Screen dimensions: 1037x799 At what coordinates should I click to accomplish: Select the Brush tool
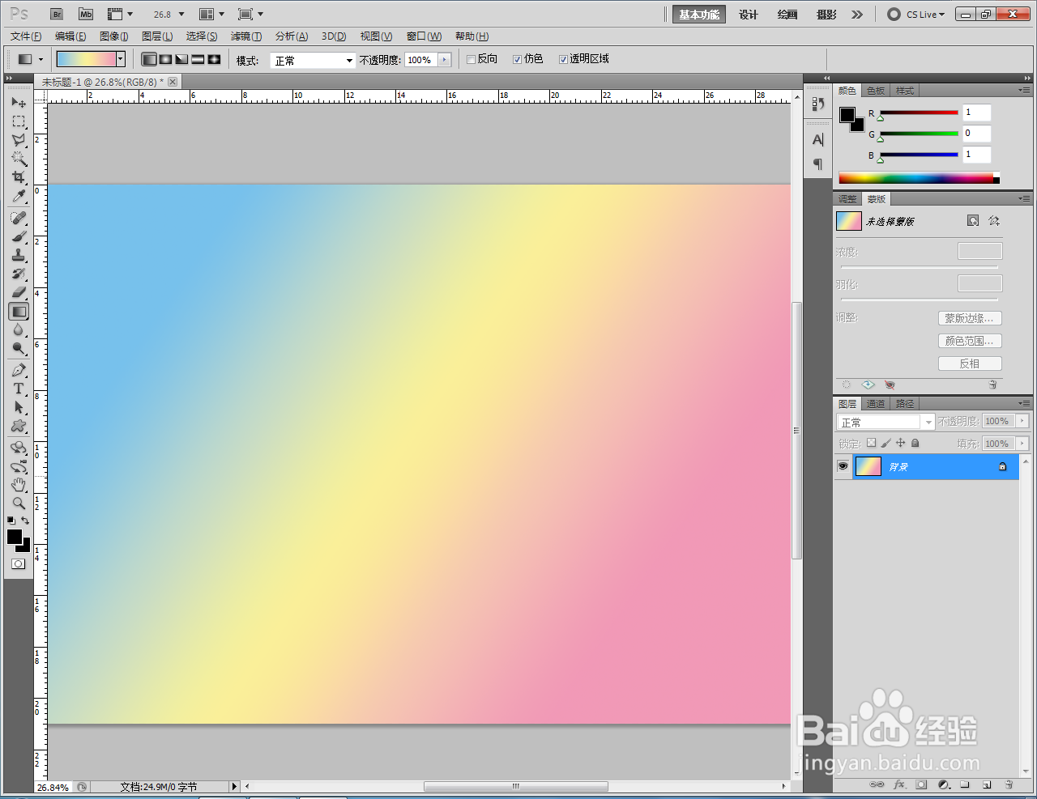coord(19,237)
